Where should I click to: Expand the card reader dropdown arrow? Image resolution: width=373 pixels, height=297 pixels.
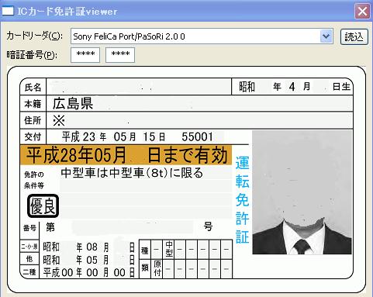(x=326, y=36)
